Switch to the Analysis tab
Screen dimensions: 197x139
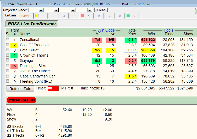pyautogui.click(x=25, y=16)
